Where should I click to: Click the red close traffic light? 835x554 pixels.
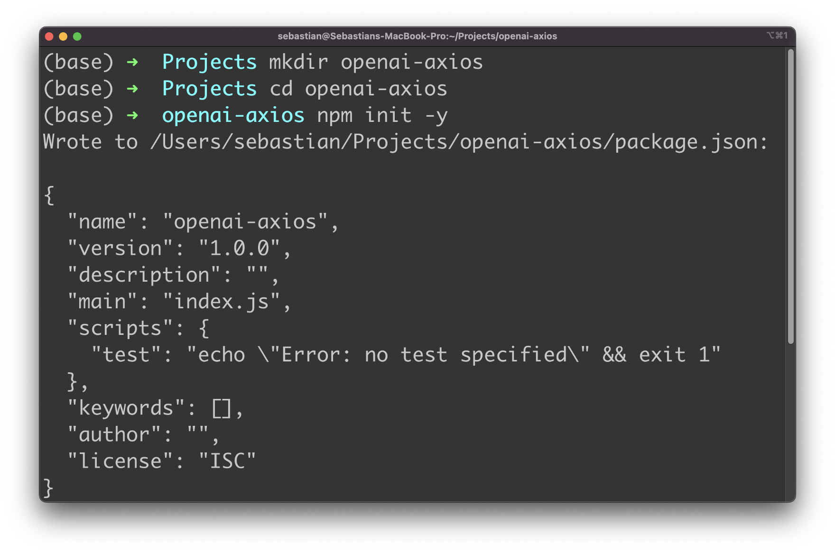(49, 36)
